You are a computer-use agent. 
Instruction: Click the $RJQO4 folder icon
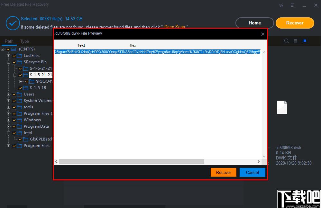(32, 81)
